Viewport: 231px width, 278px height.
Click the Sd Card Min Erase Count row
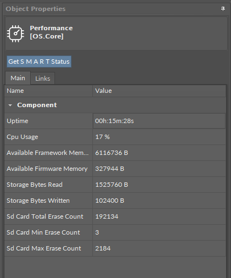(115, 232)
